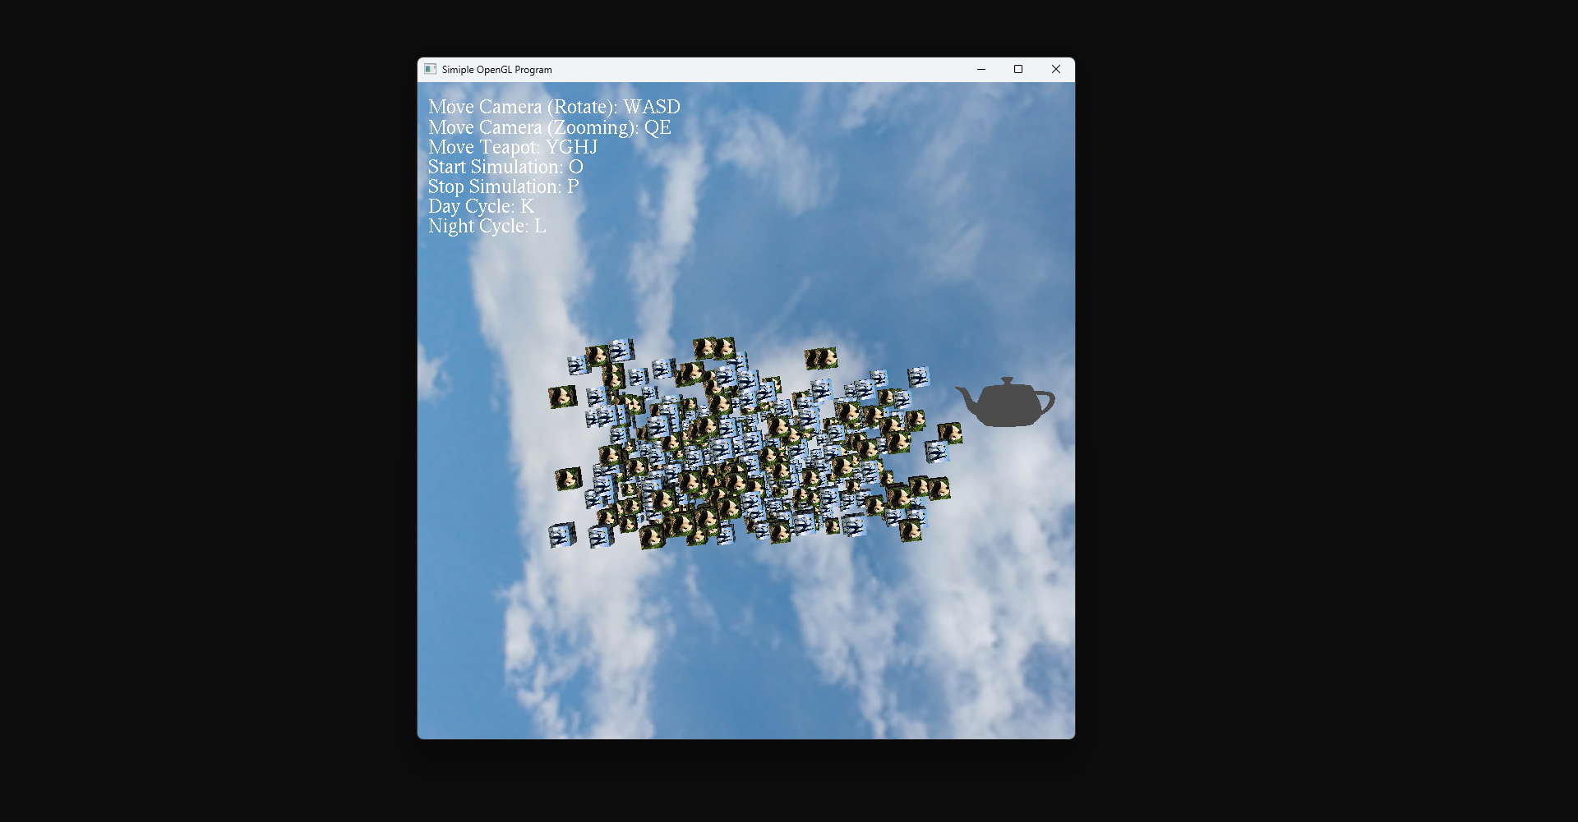Click the gray teapot model
Image resolution: width=1578 pixels, height=822 pixels.
pos(1005,403)
